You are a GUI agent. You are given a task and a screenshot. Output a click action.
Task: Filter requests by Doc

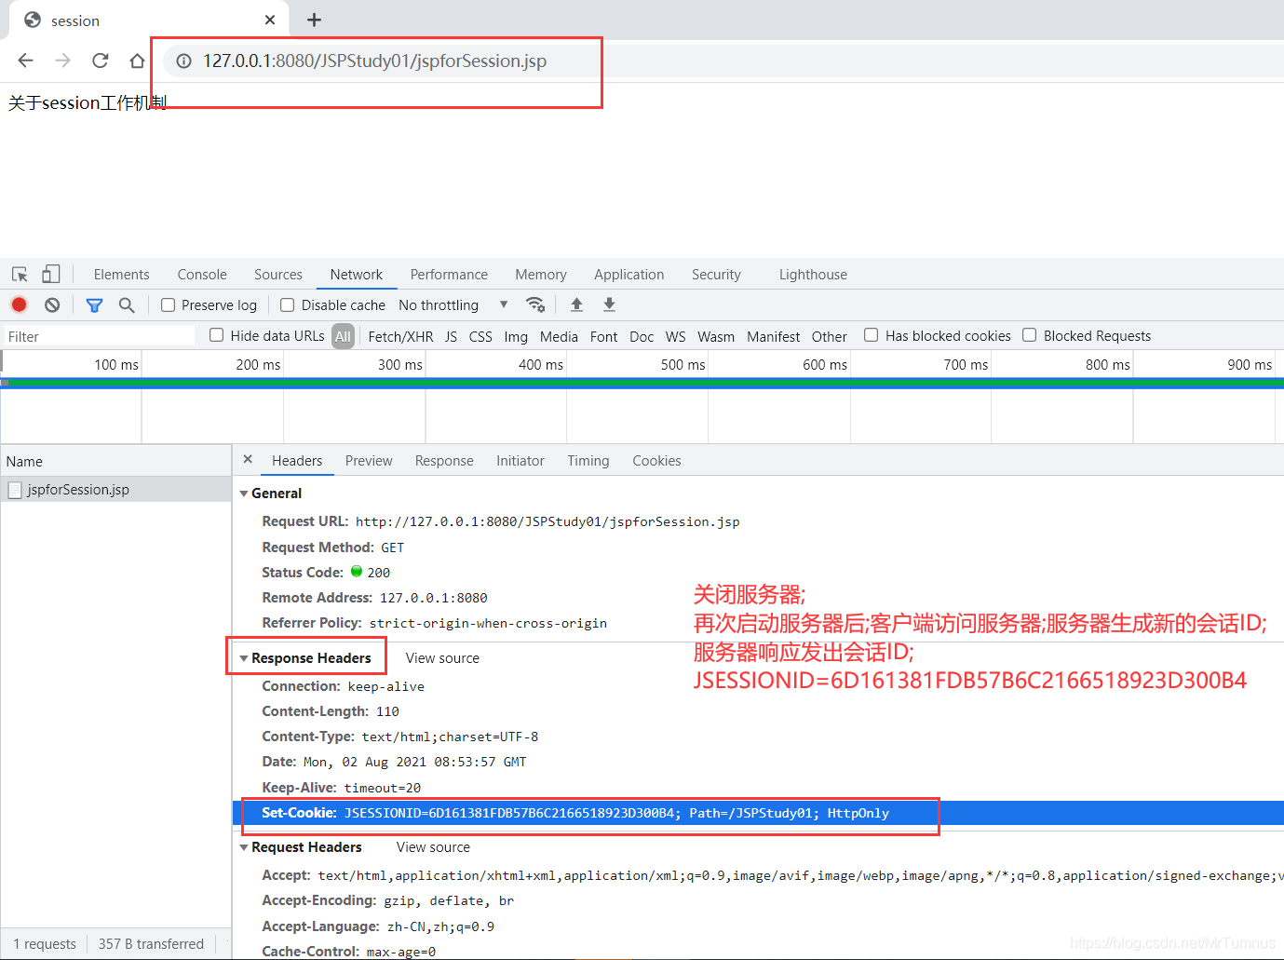click(x=642, y=336)
